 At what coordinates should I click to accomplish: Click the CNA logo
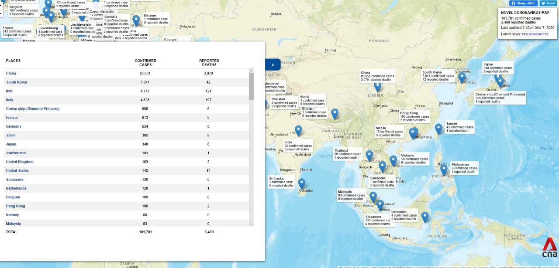tap(549, 248)
